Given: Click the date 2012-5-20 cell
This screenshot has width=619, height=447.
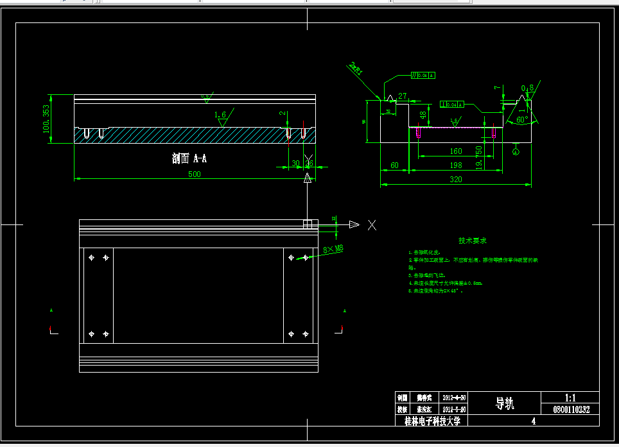Looking at the screenshot, I should coord(453,409).
